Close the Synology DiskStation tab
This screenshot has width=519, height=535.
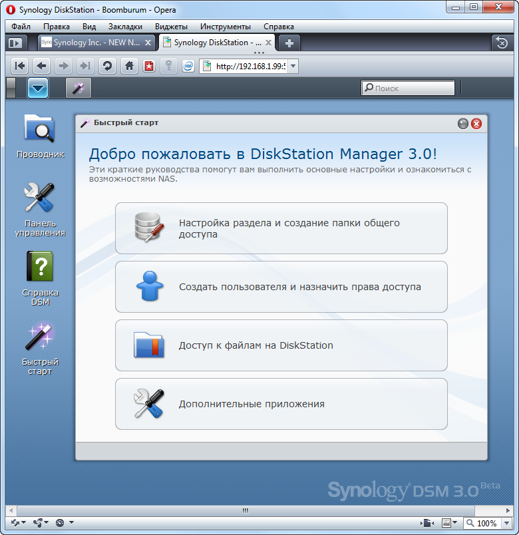pyautogui.click(x=269, y=43)
